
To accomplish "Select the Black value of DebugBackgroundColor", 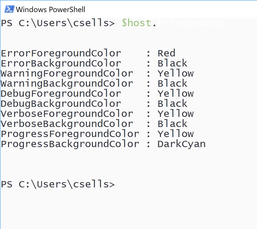I will click(173, 104).
